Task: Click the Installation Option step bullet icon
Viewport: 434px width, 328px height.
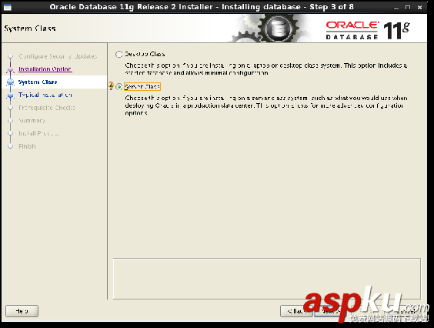Action: pyautogui.click(x=11, y=69)
